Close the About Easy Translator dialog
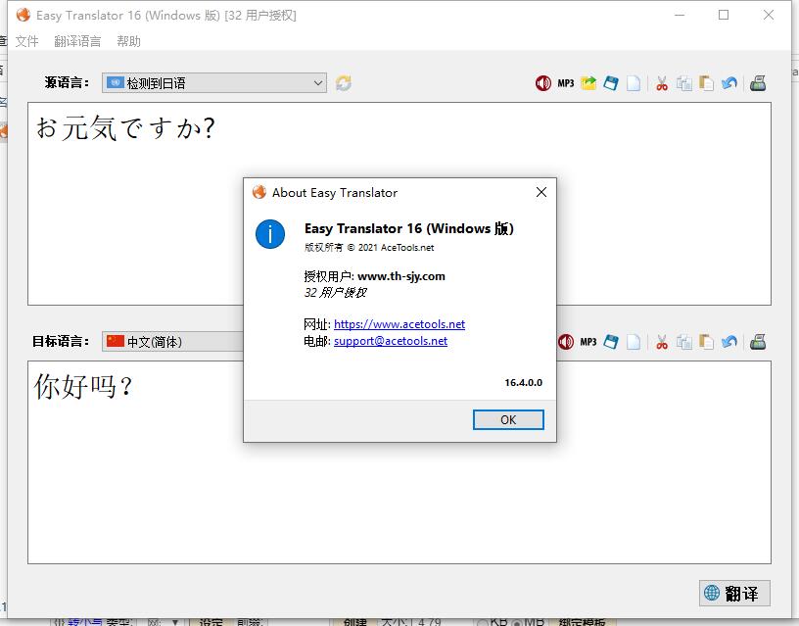Image resolution: width=799 pixels, height=626 pixels. pos(541,192)
